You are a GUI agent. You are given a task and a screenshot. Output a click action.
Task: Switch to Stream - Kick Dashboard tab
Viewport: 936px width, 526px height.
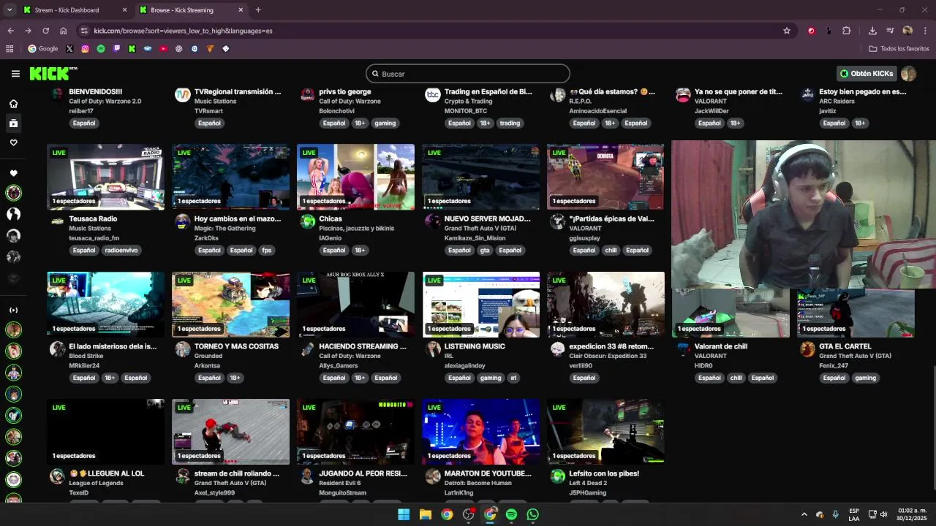click(74, 10)
